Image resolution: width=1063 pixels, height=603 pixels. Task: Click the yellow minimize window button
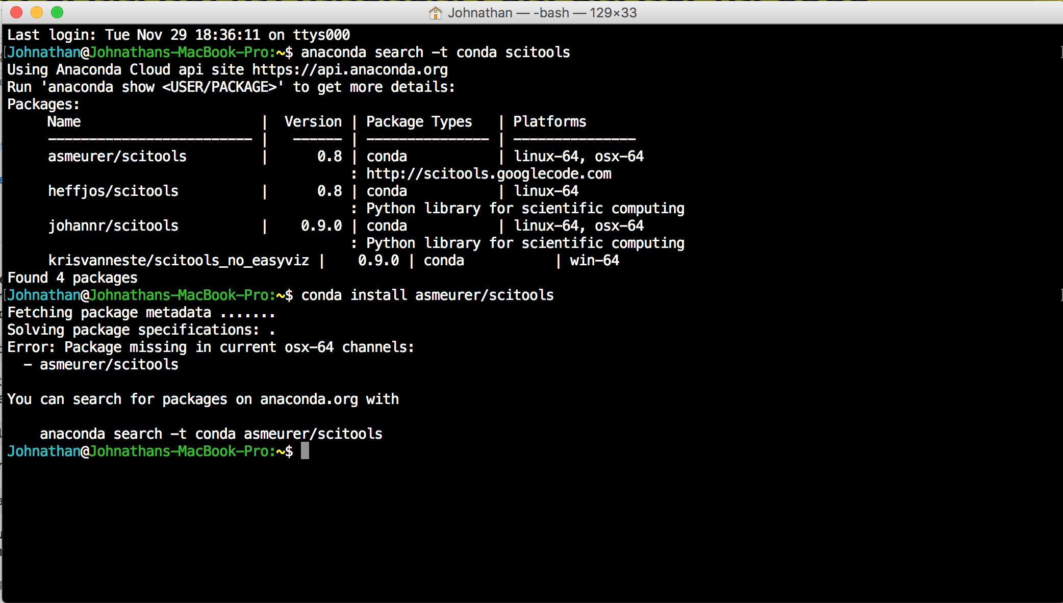[37, 12]
